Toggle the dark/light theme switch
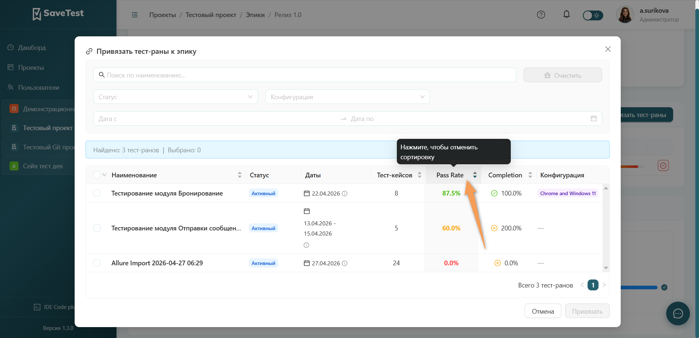699x338 pixels. pyautogui.click(x=593, y=15)
